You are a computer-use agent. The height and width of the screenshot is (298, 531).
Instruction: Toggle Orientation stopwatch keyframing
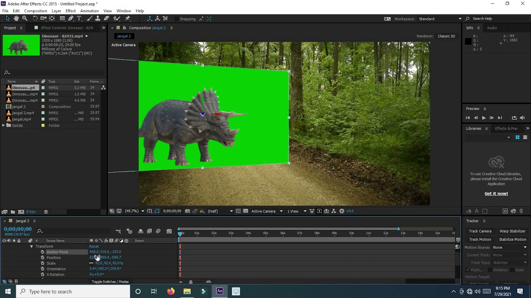click(42, 269)
